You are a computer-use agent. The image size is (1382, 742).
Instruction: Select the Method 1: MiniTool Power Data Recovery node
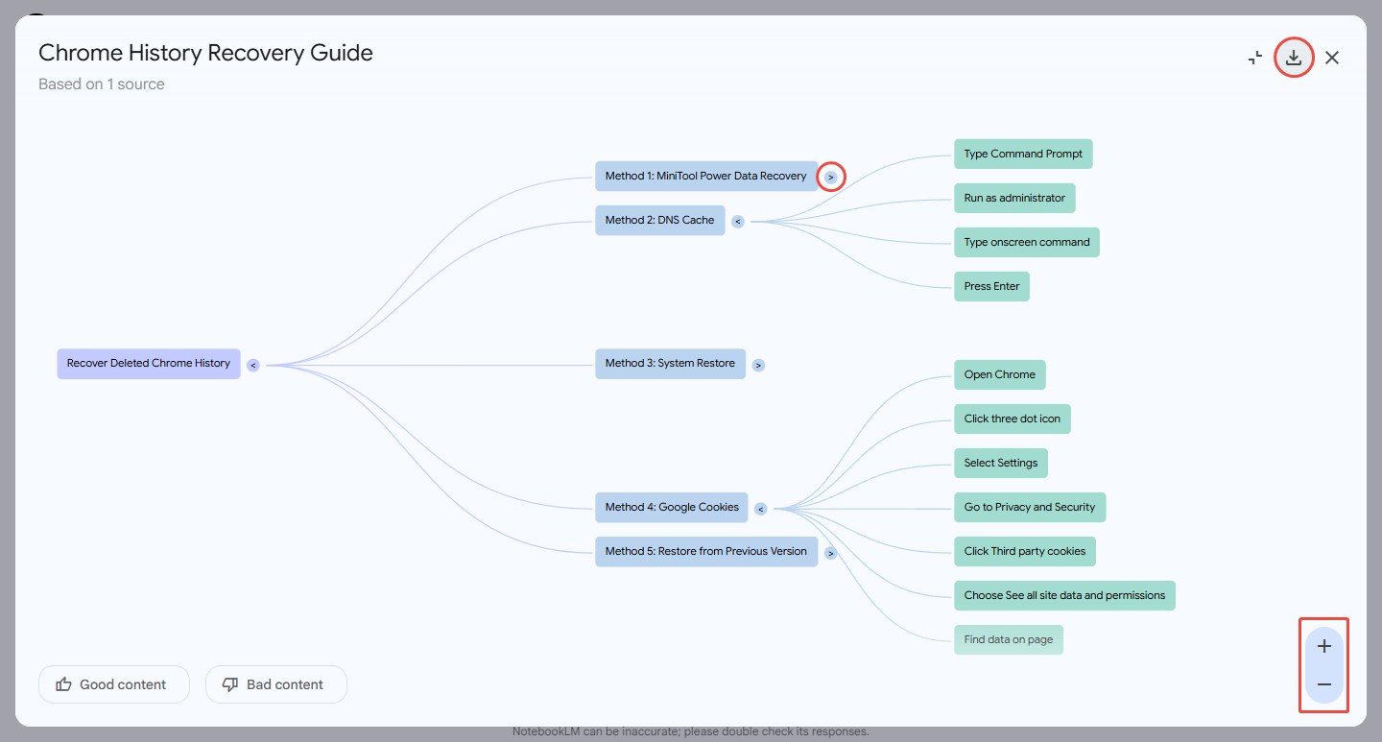tap(706, 176)
